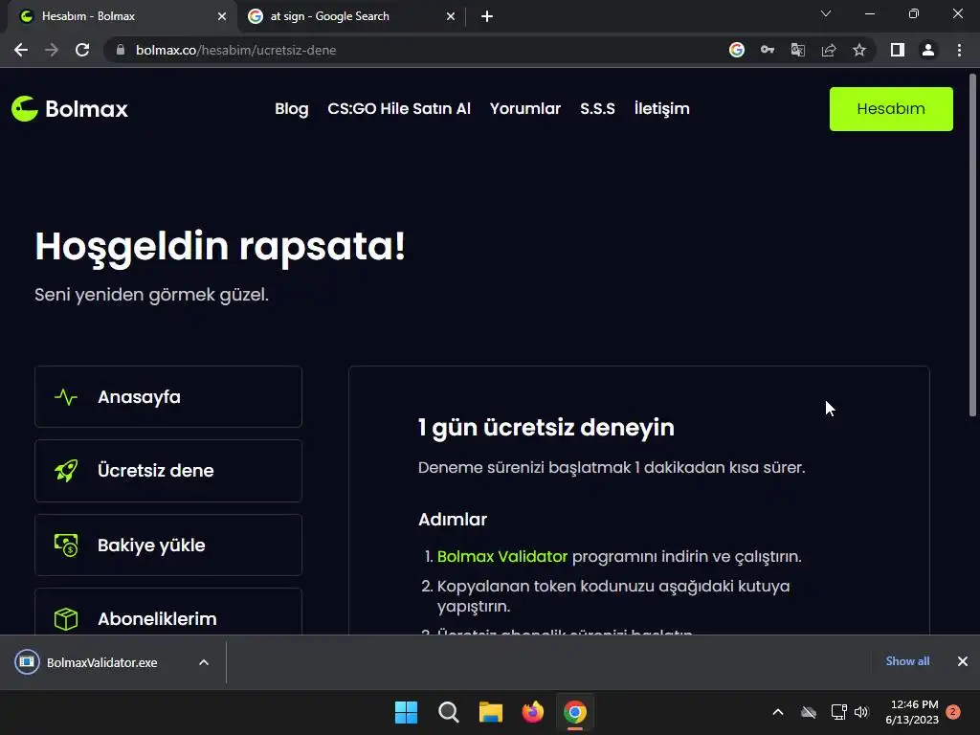
Task: Click the Adımlar heading text
Action: (x=453, y=520)
